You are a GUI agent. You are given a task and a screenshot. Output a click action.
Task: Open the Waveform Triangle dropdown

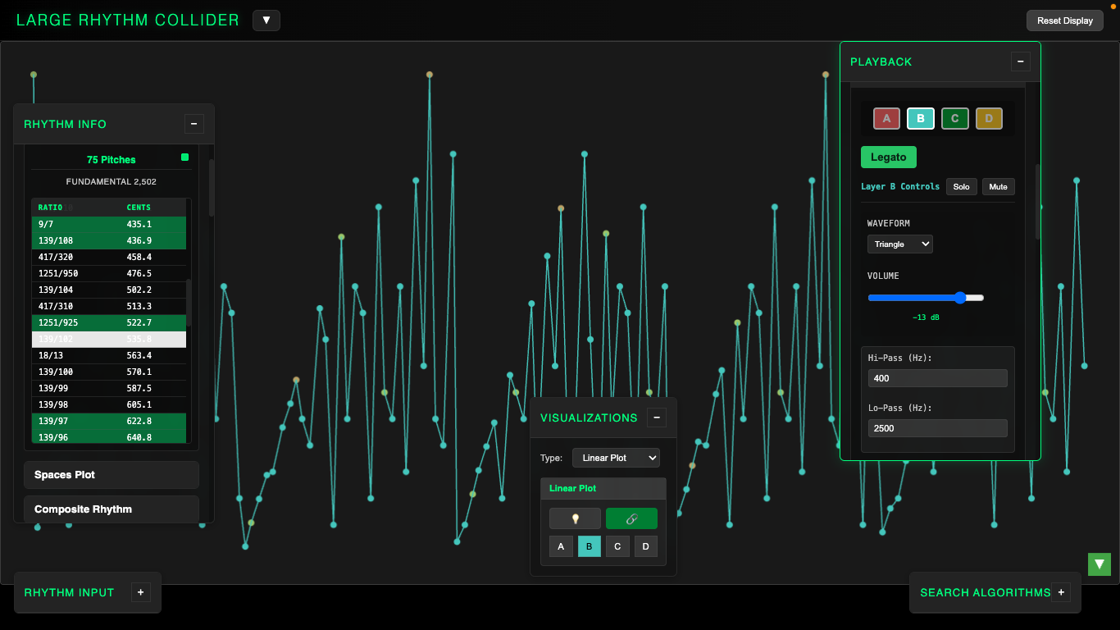coord(899,244)
